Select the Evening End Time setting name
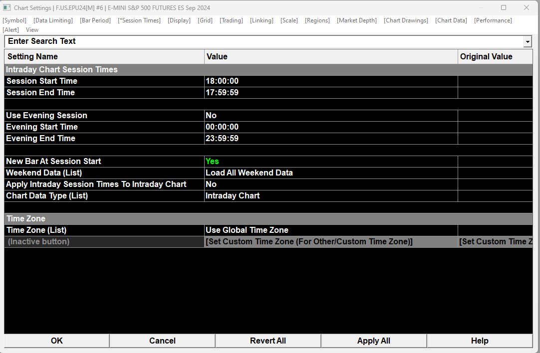Screen dimensions: 540x353 (x=104, y=138)
